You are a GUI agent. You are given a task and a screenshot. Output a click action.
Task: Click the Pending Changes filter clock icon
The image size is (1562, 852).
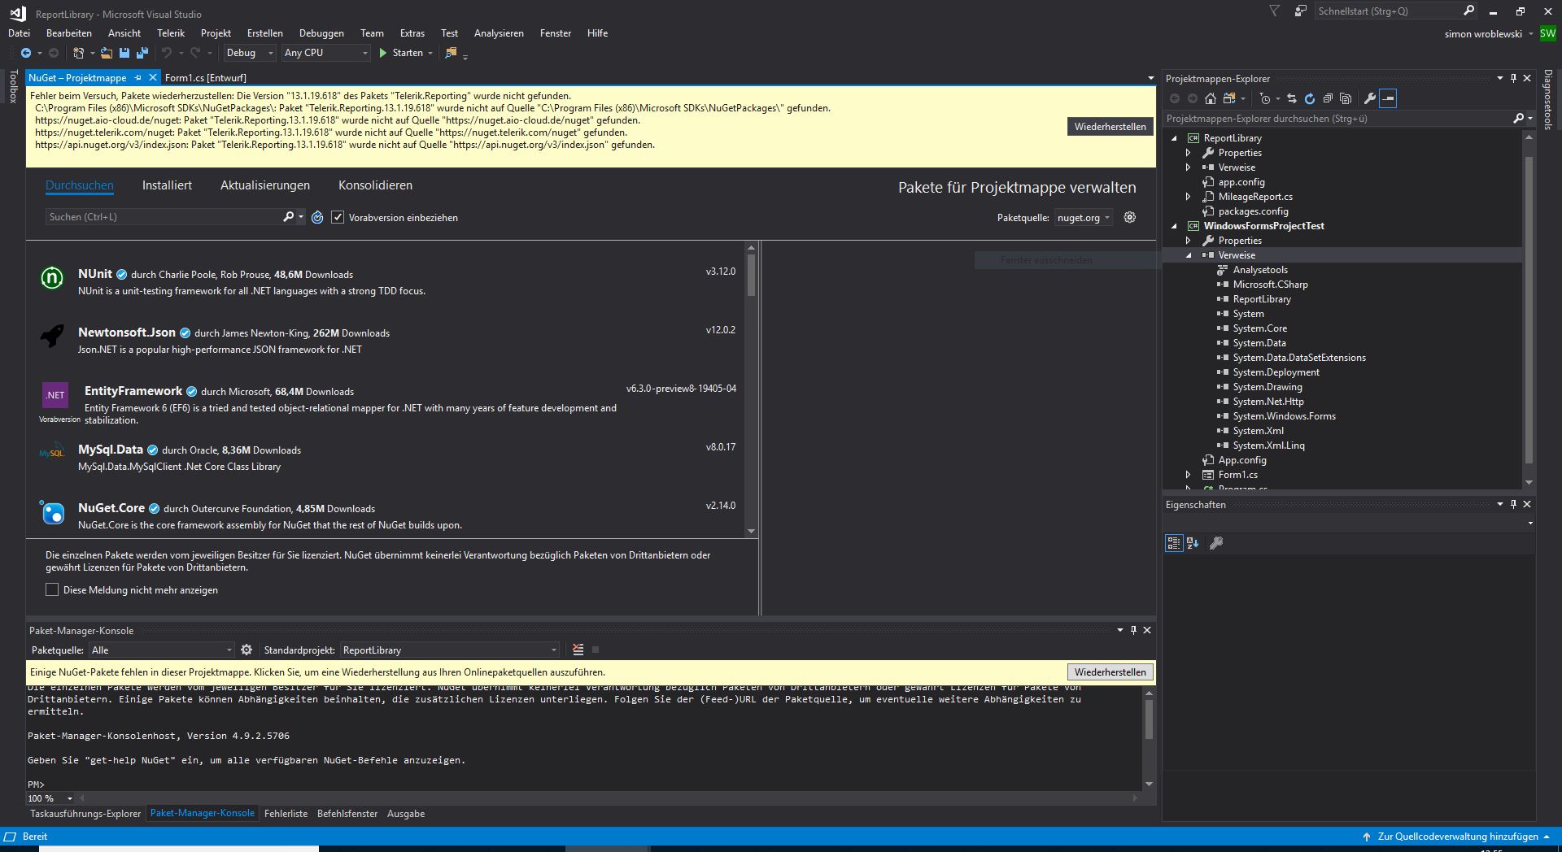1264,98
